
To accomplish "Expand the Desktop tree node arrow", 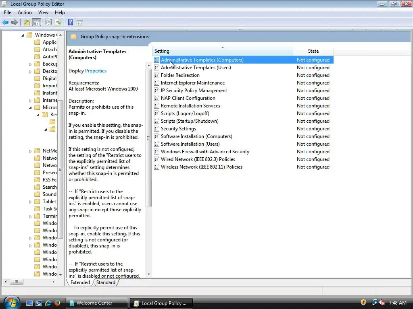I will pos(30,71).
